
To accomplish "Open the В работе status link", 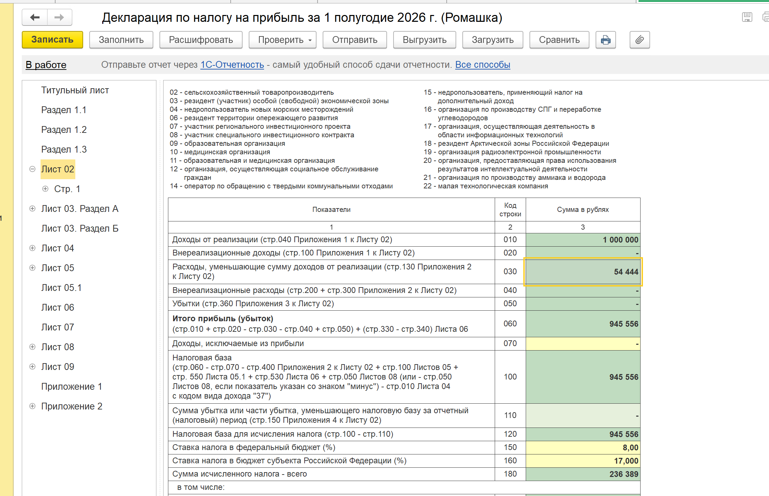I will (46, 65).
